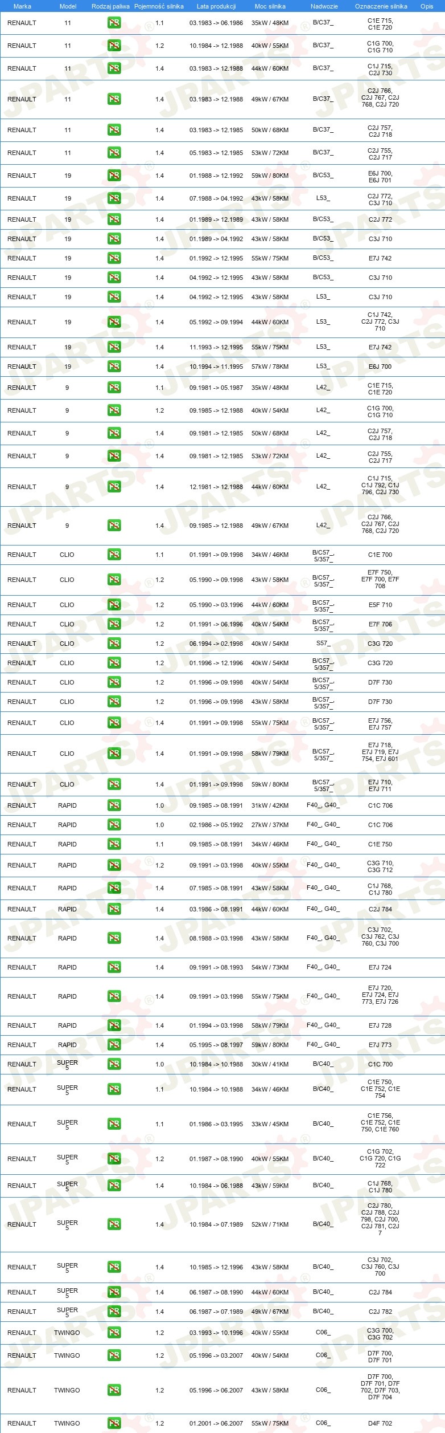Image resolution: width=445 pixels, height=1433 pixels.
Task: Click the C3G 710, C3G 712 engine code cell
Action: tap(380, 866)
